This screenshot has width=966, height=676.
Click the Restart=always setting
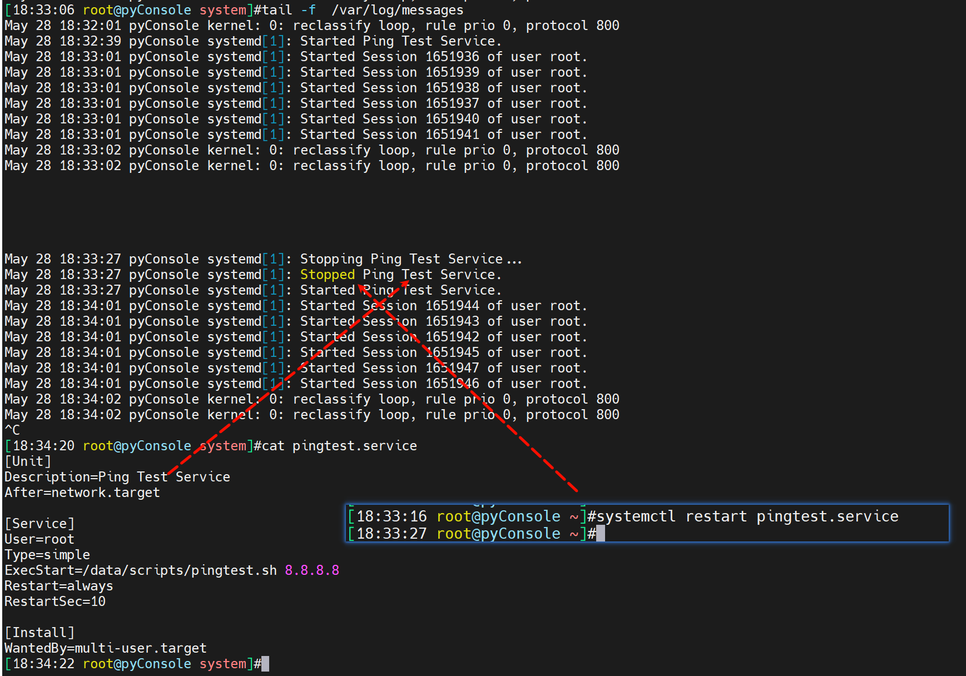[x=58, y=586]
